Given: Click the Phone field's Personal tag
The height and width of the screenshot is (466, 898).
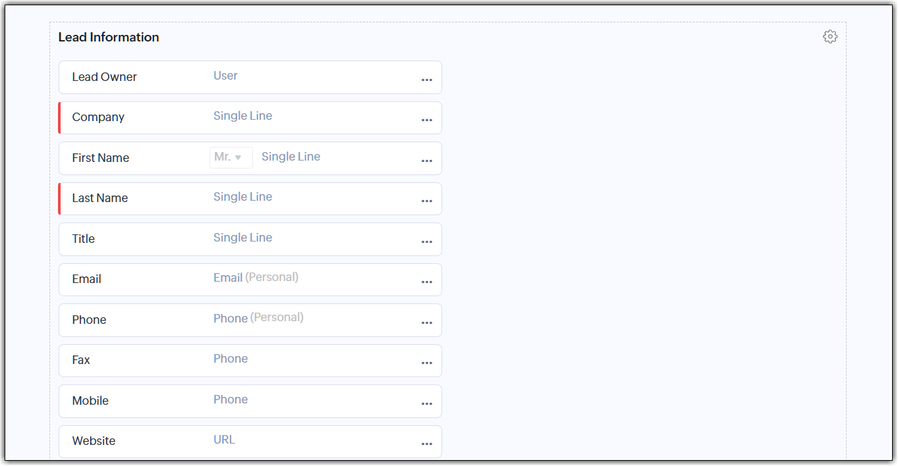Looking at the screenshot, I should pos(277,317).
